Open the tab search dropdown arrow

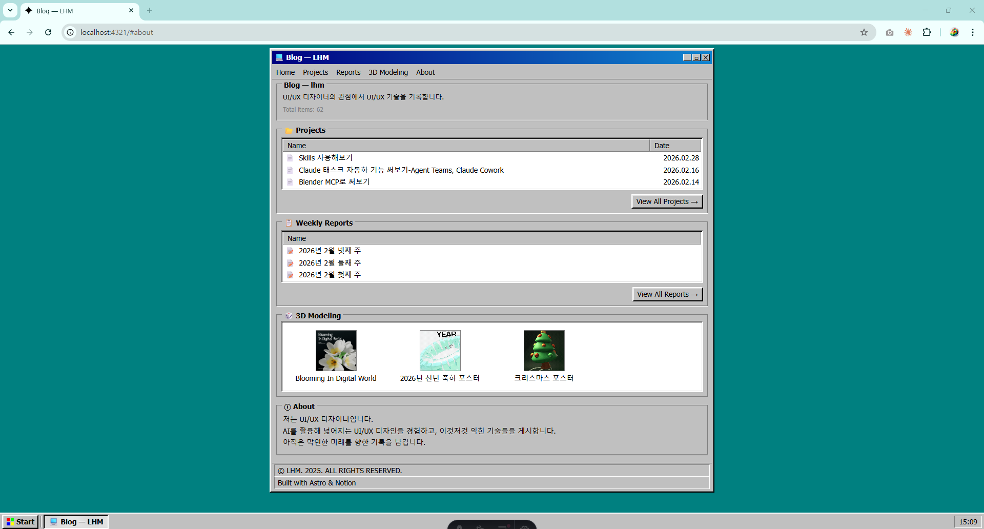point(10,10)
